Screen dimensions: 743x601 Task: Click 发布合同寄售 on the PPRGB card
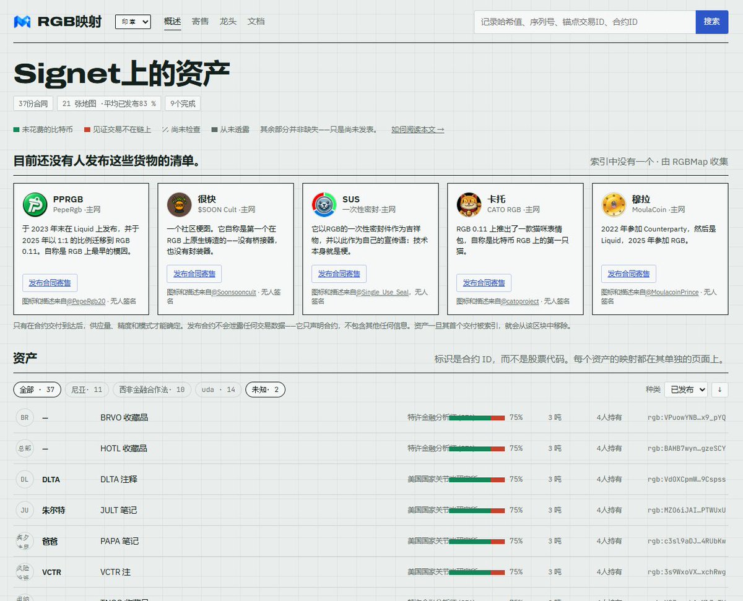(50, 283)
